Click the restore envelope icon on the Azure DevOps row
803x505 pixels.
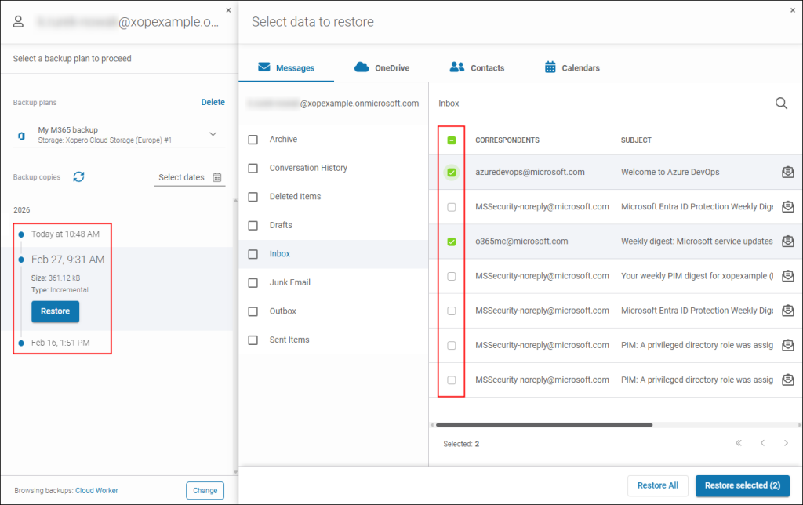(x=788, y=172)
